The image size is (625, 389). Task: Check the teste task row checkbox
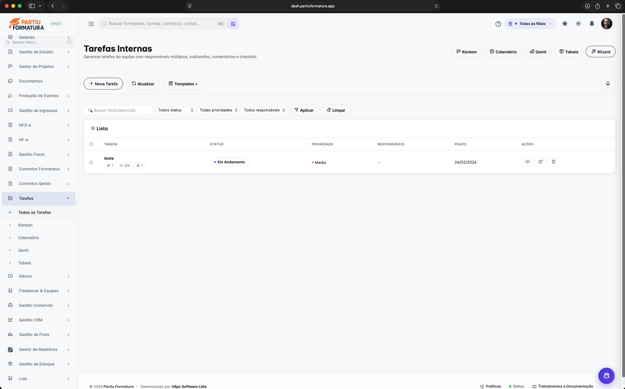point(91,163)
